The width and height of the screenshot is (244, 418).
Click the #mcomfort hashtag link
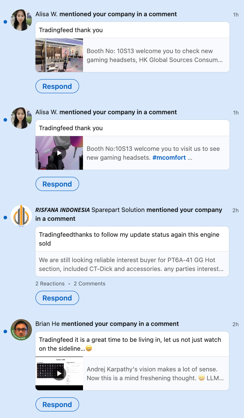pos(169,158)
